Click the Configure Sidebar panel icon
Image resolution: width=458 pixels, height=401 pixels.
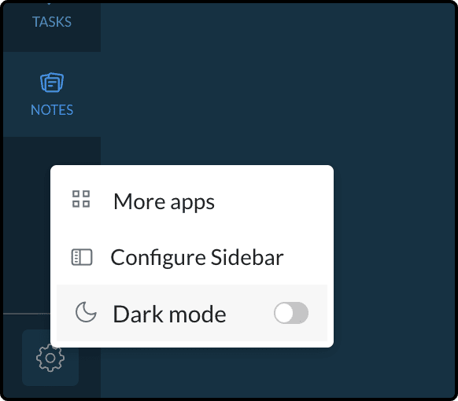click(82, 257)
